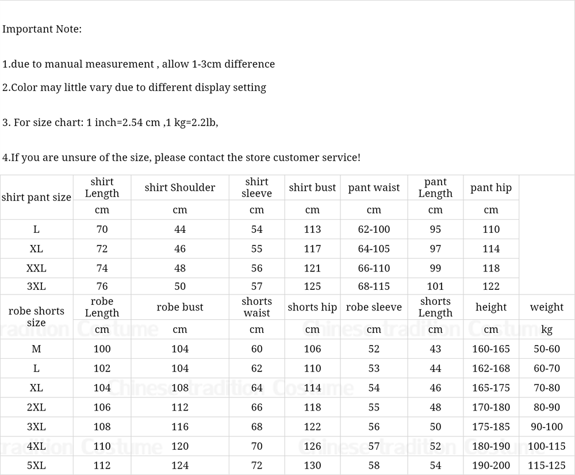Click the 'Important Note:' heading text

tap(42, 29)
